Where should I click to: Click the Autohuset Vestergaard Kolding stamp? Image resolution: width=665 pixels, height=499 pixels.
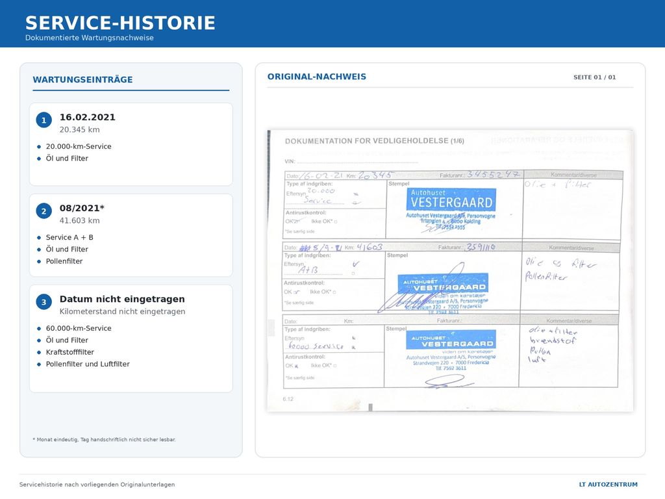coord(451,209)
